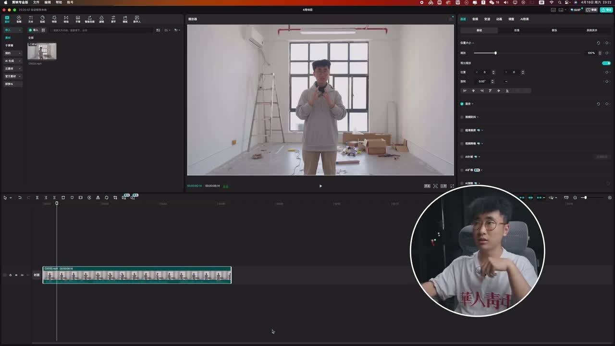The image size is (615, 346).
Task: Click the 缩放 scale slider handle
Action: click(x=495, y=53)
